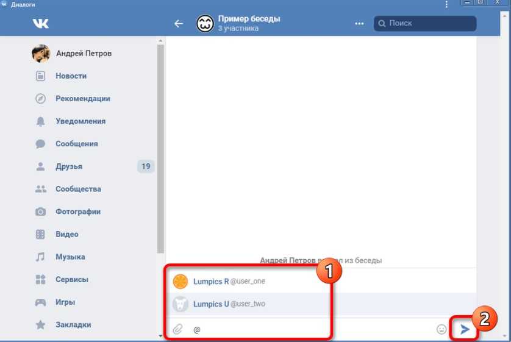This screenshot has width=511, height=342.
Task: Select Lumpics R @user_one mention suggestion
Action: (229, 282)
